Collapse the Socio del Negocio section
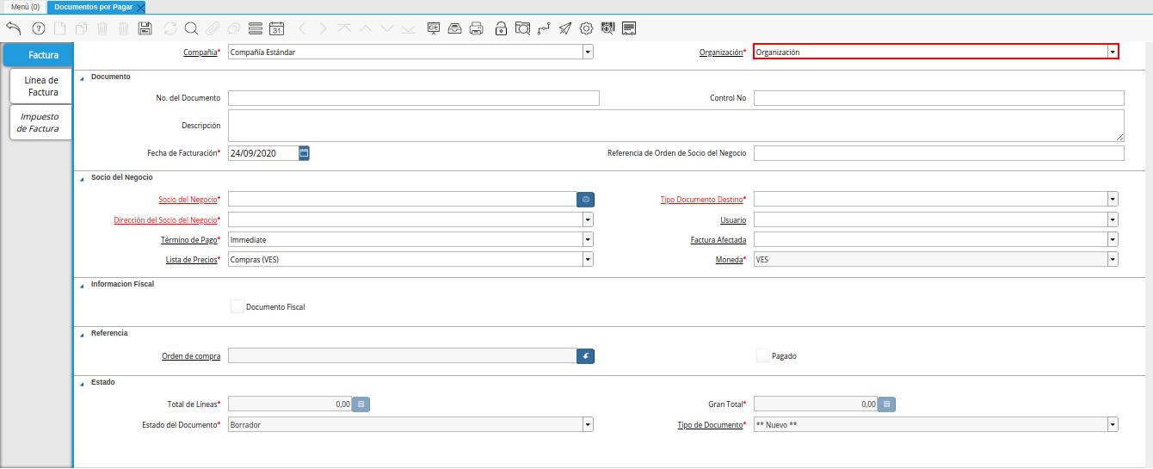 click(83, 178)
